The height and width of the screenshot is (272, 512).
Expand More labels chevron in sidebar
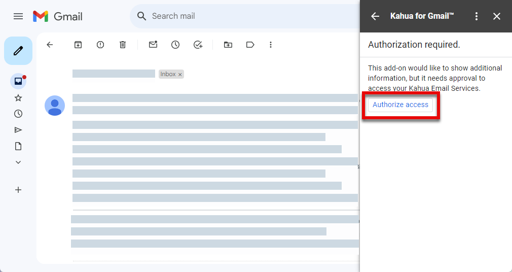pos(18,162)
